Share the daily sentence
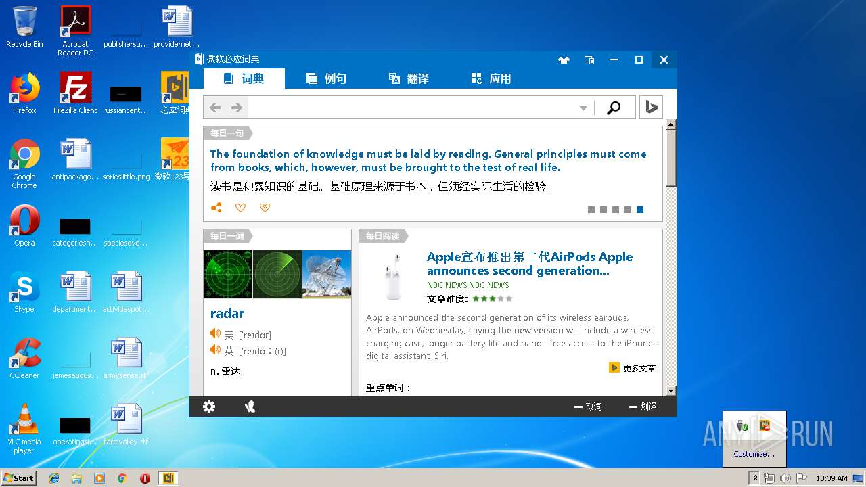Screen dimensions: 866x487 (x=216, y=208)
